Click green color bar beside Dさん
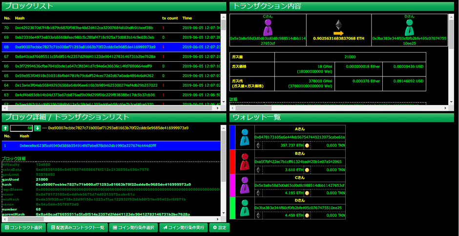 [x=232, y=208]
